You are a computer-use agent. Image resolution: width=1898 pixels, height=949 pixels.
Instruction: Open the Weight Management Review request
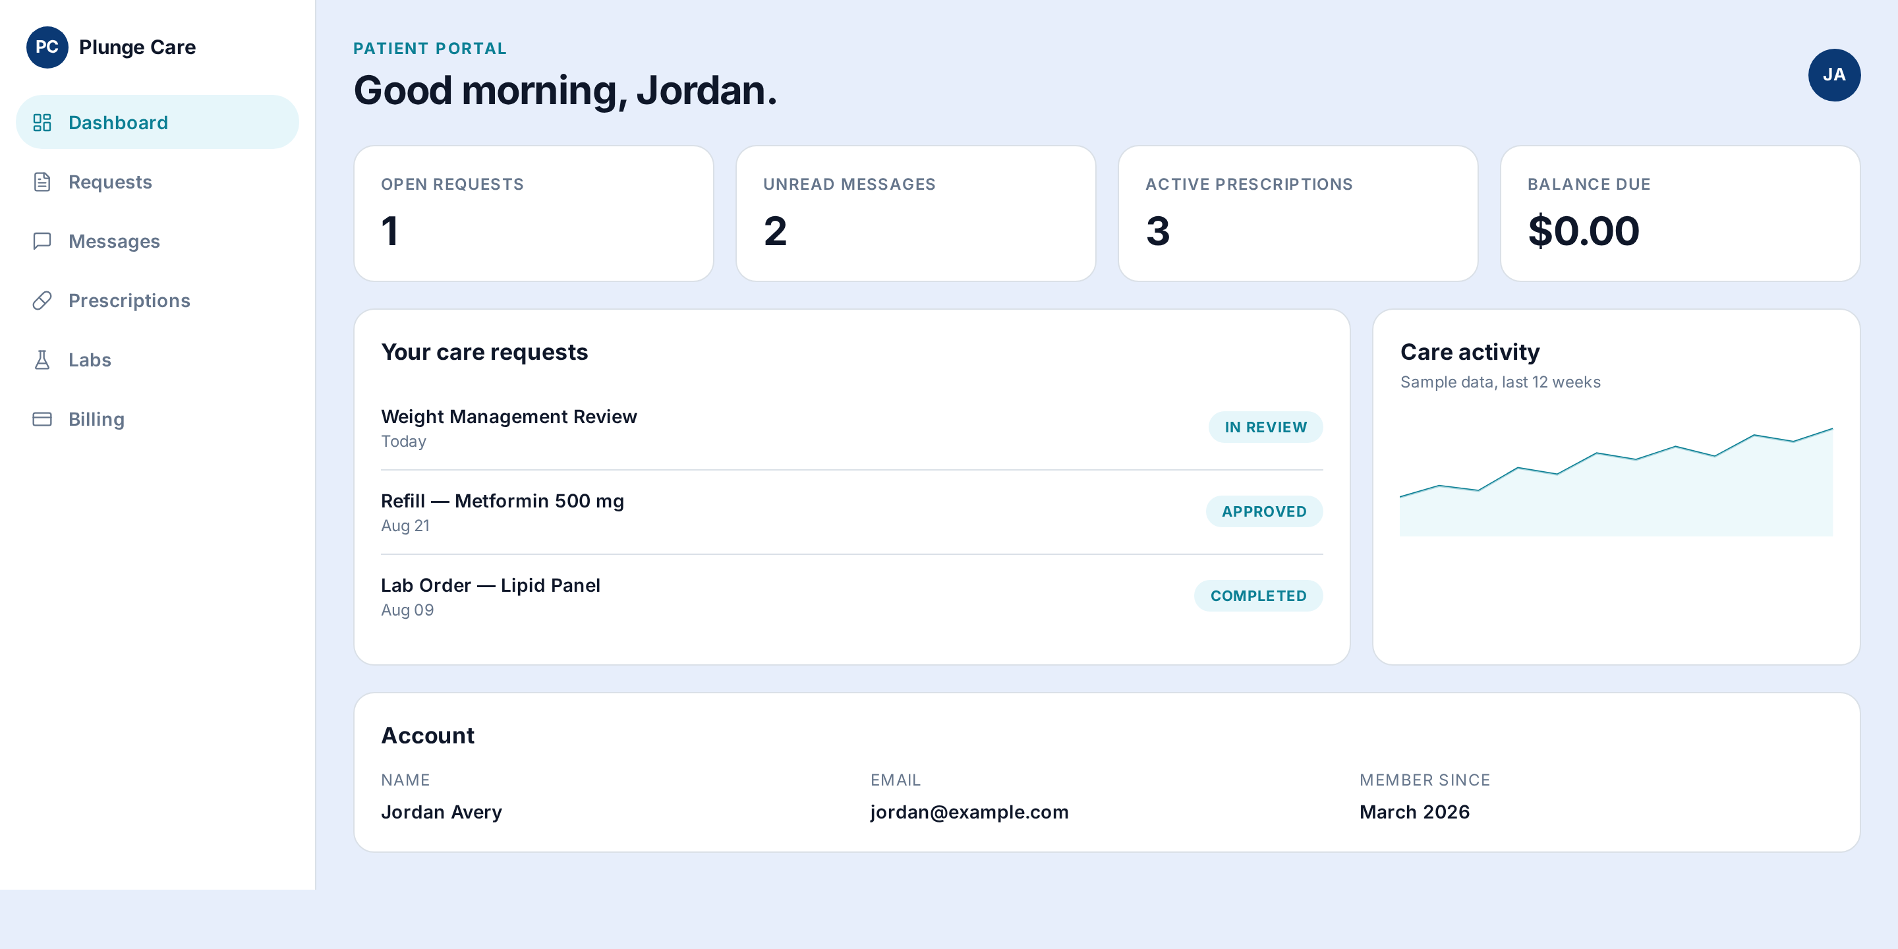[x=851, y=427]
